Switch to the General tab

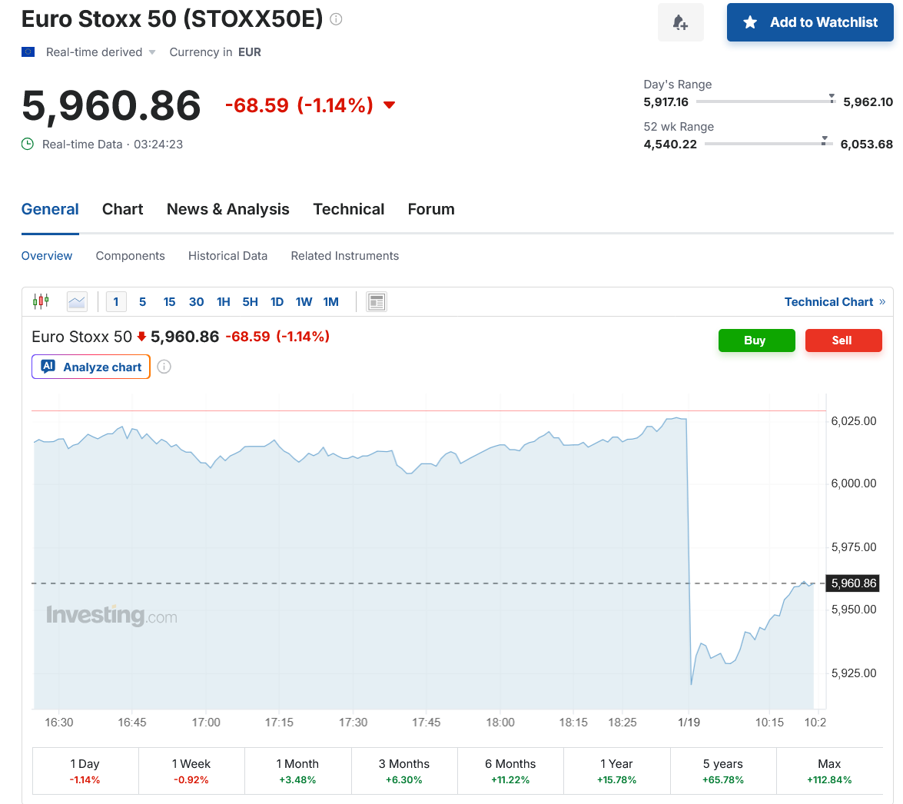[x=50, y=209]
